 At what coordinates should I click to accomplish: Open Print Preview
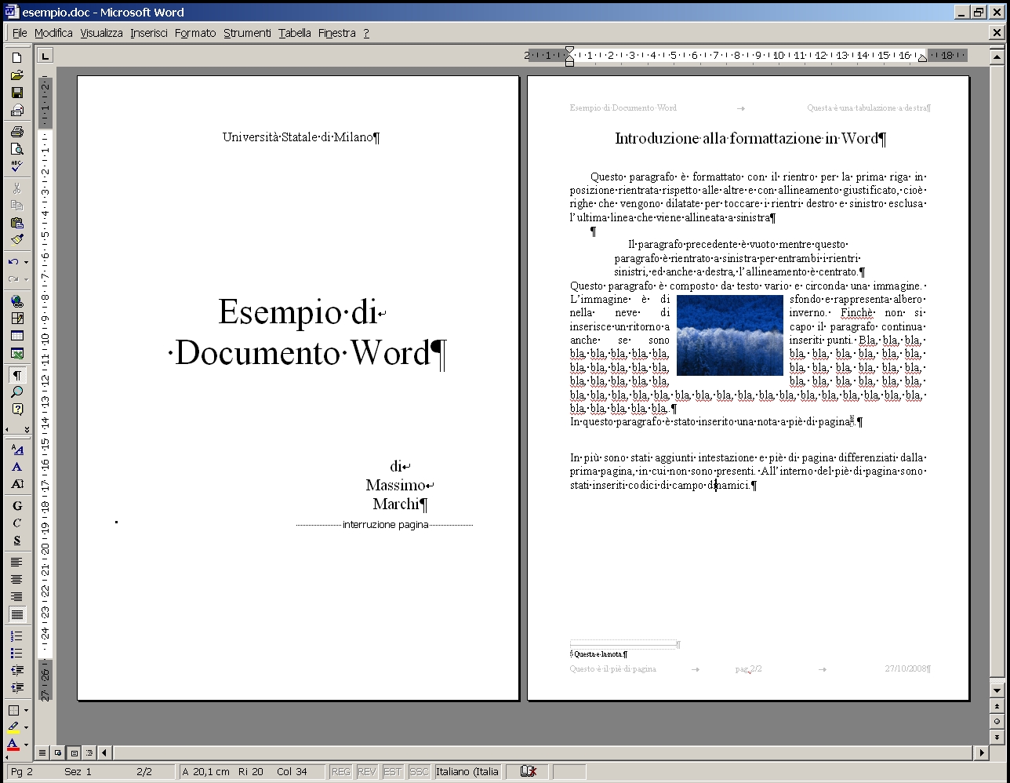16,149
